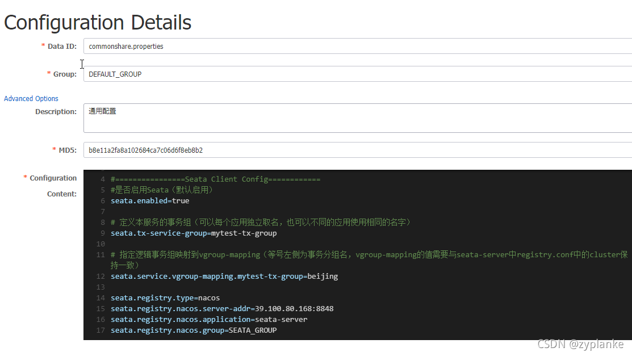Click the Seata Client Config comment line
The width and height of the screenshot is (632, 356).
(216, 178)
